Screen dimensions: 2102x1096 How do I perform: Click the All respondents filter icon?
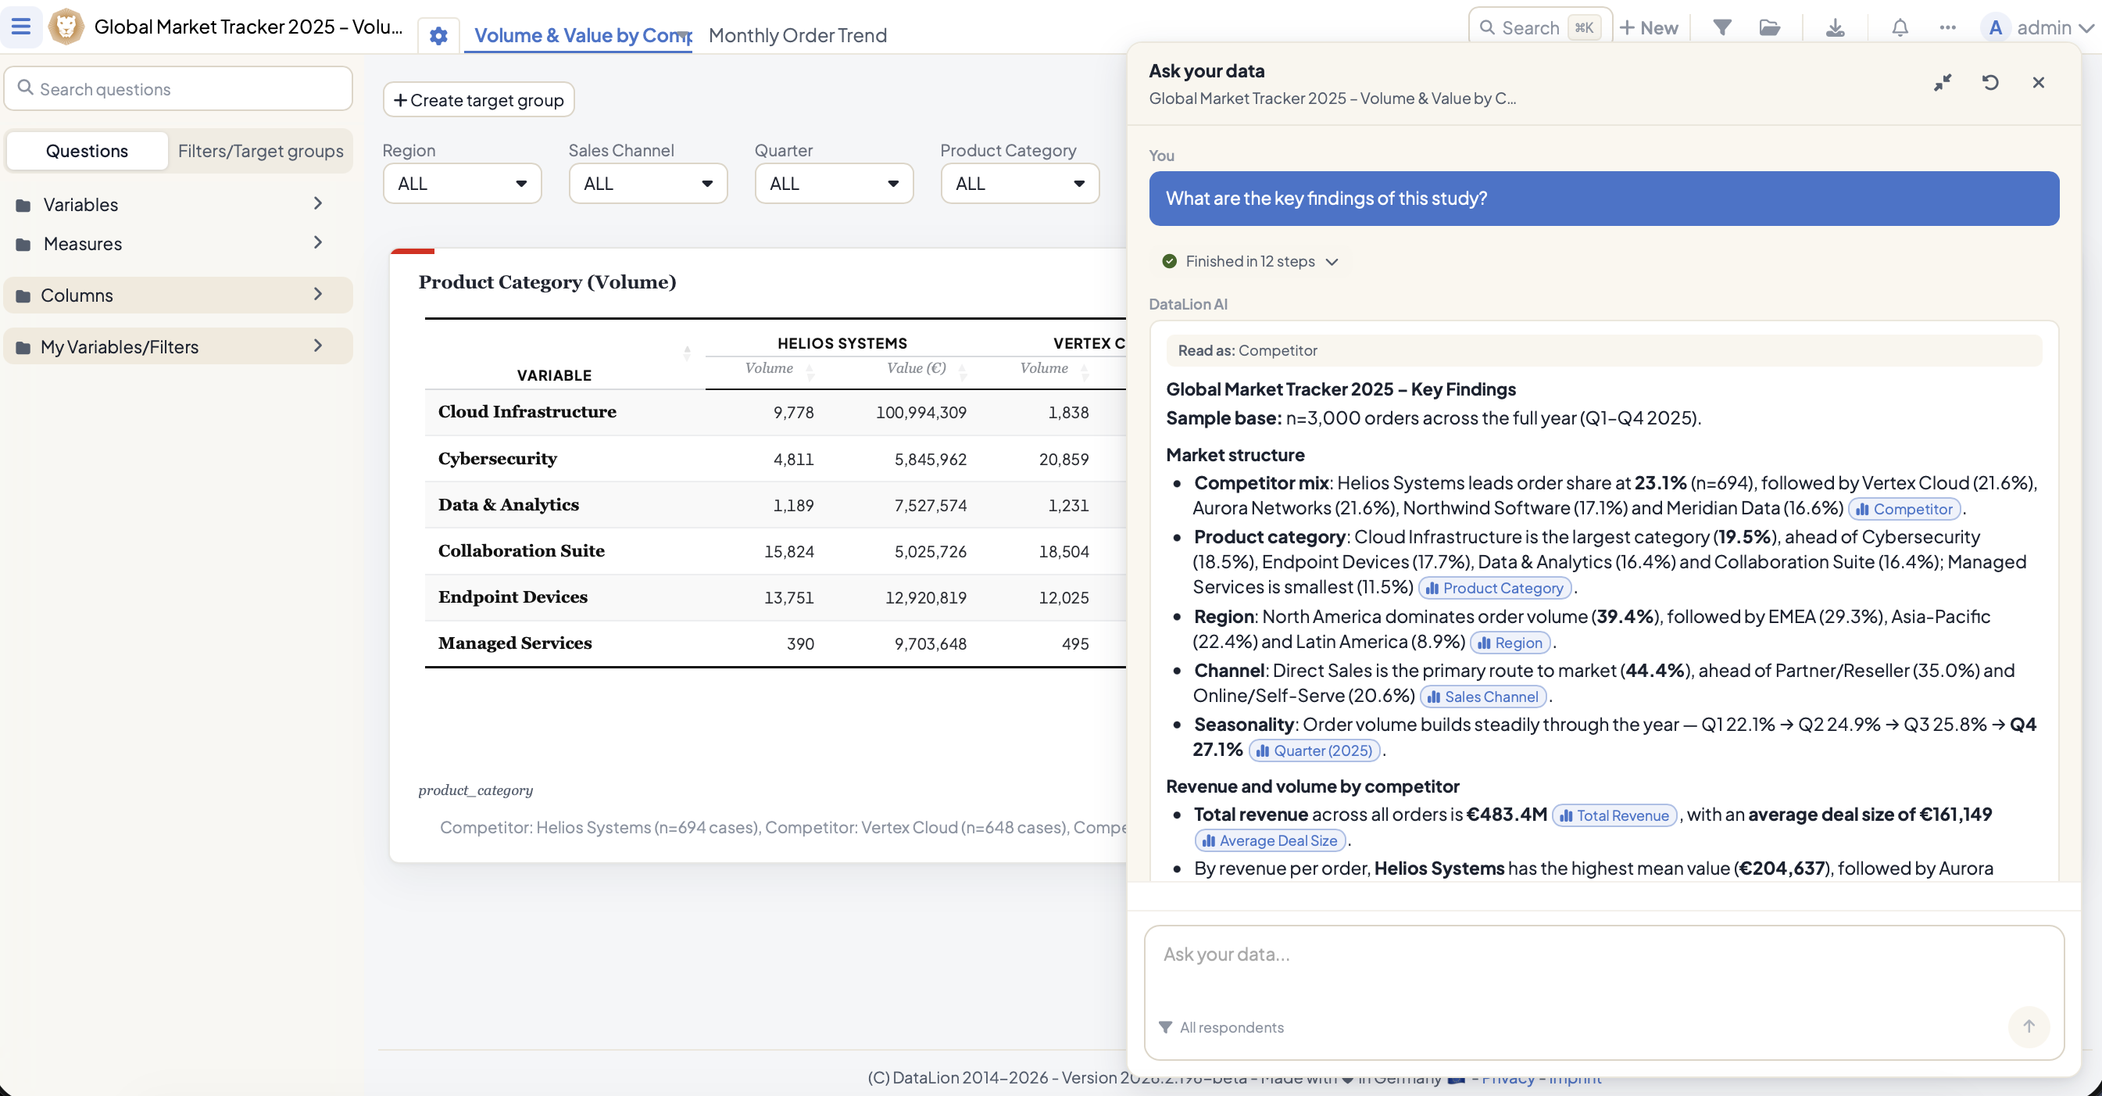click(x=1165, y=1026)
